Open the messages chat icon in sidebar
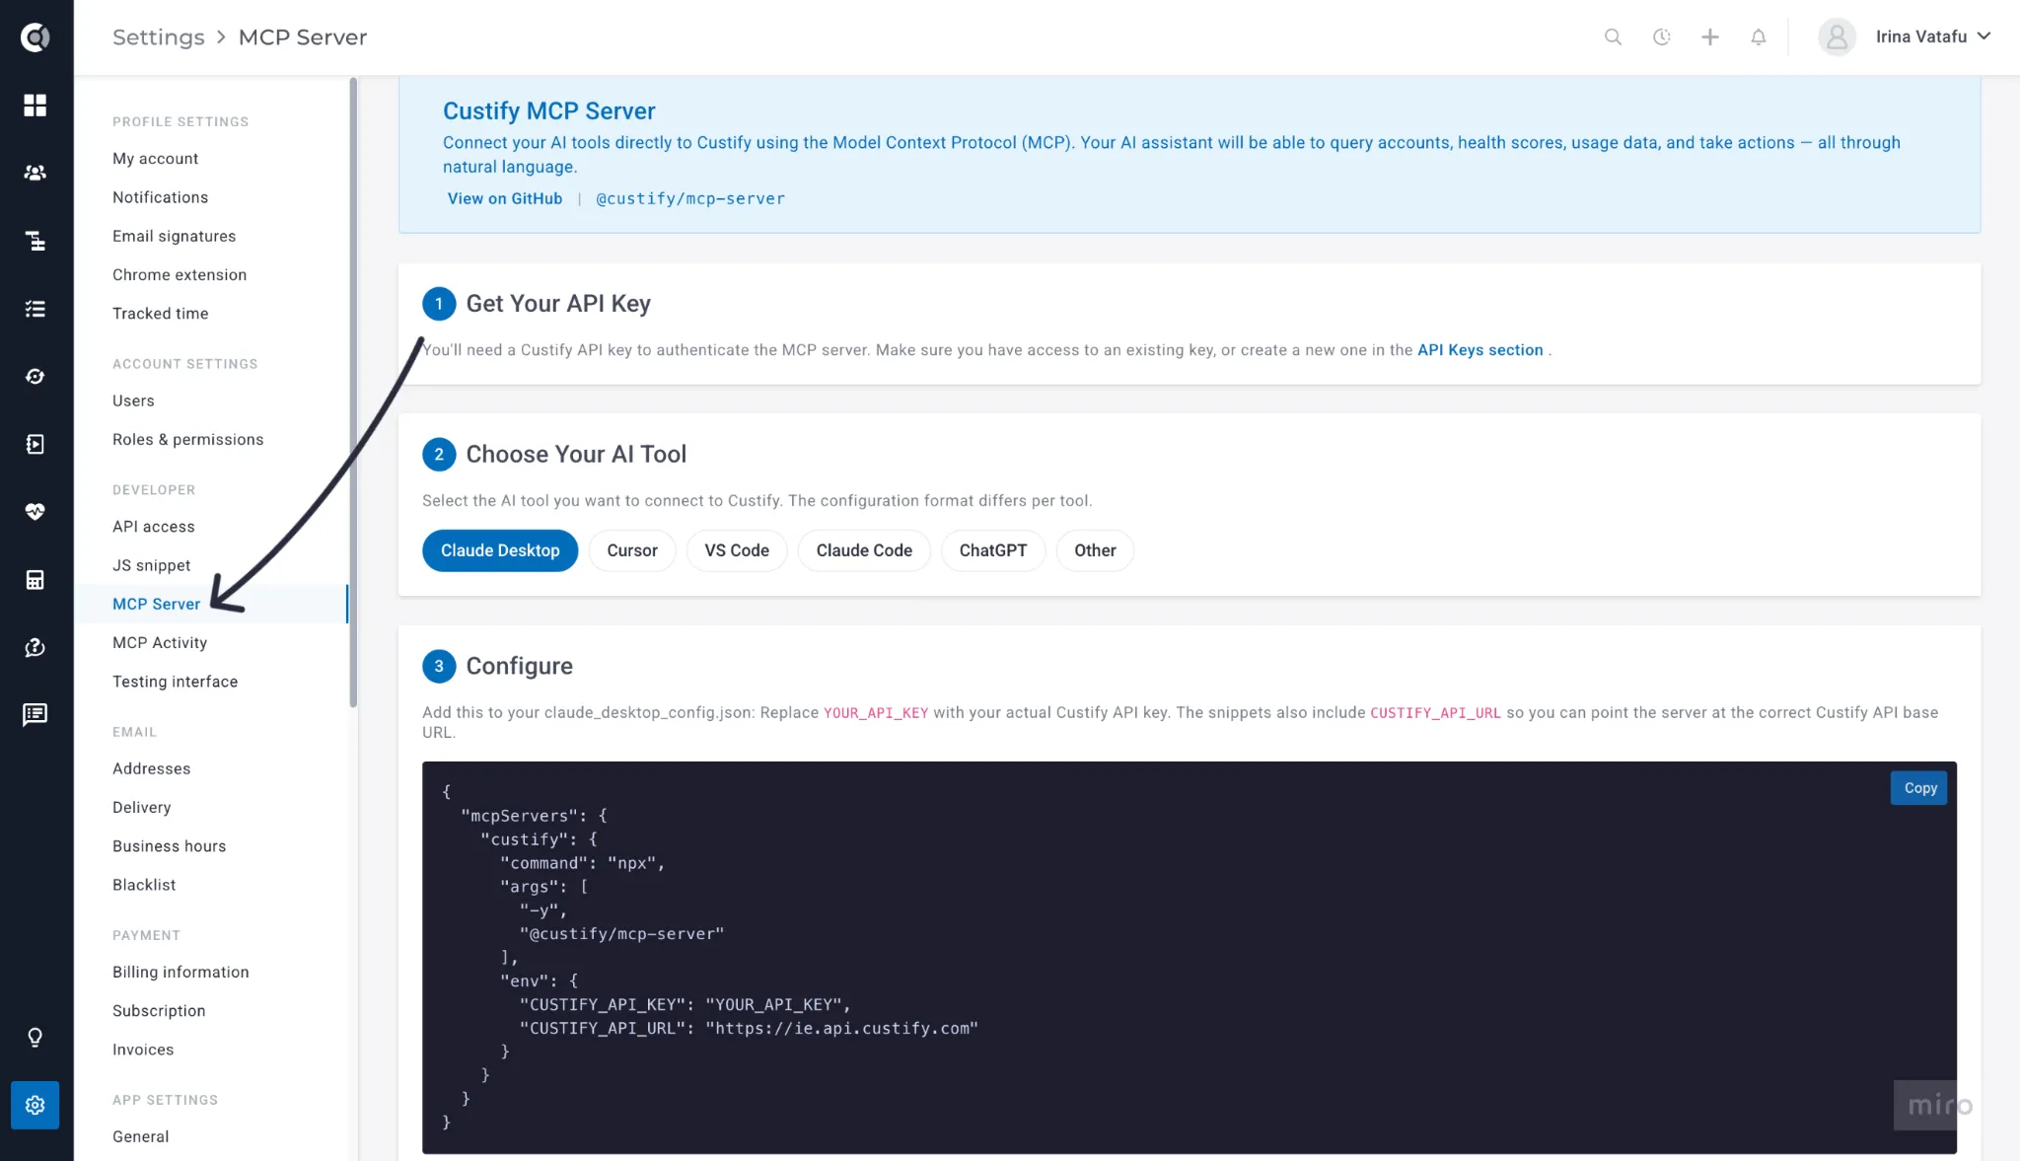Screen dimensions: 2020x1161 click(x=36, y=714)
